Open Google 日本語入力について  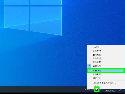(x=106, y=83)
